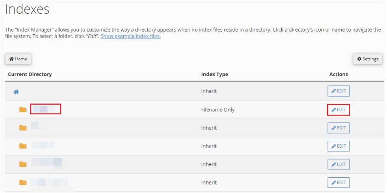Click the blue home icon in directory list
The height and width of the screenshot is (193, 387).
click(x=16, y=92)
